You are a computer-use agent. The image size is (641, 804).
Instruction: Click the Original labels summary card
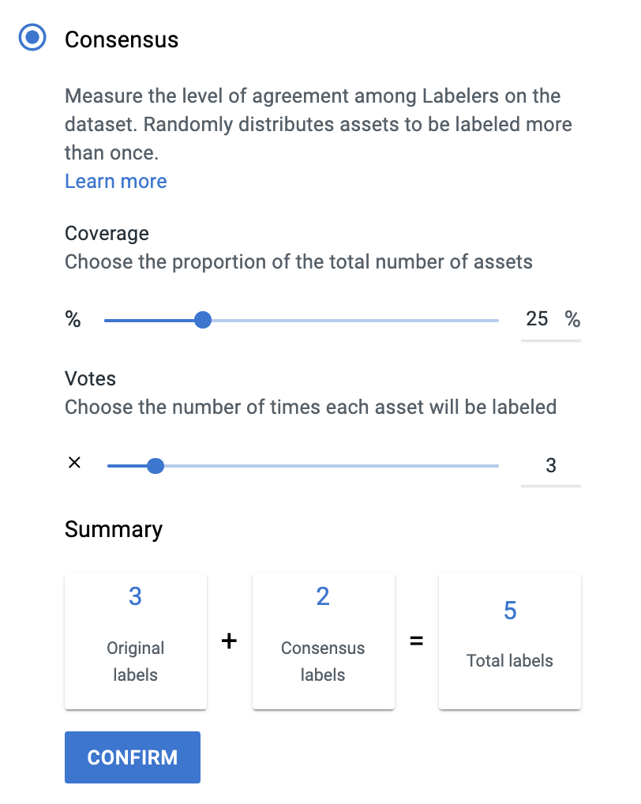[x=136, y=641]
